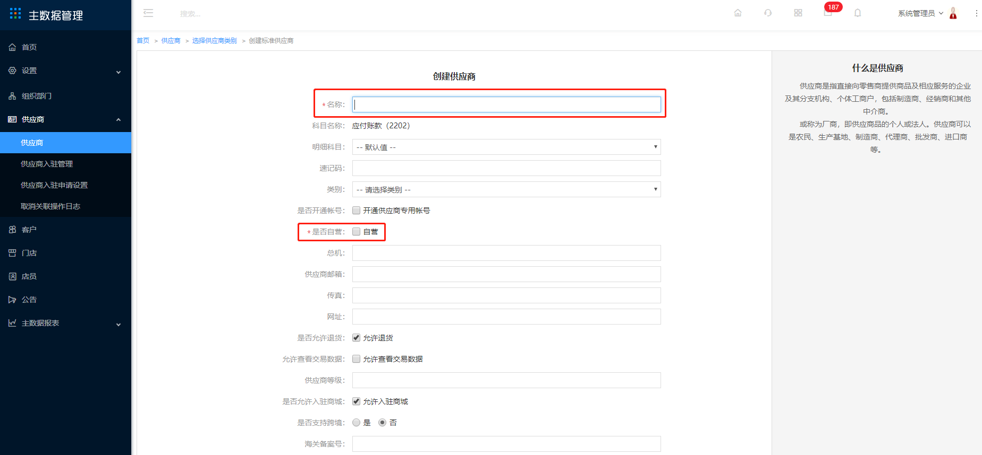Uncheck the 允许退货 checkbox
This screenshot has height=455, width=982.
point(357,338)
